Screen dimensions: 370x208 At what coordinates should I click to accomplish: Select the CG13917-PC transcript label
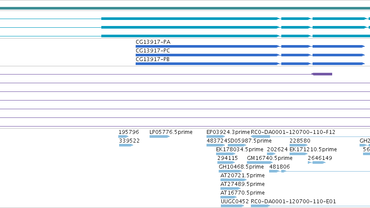click(153, 51)
